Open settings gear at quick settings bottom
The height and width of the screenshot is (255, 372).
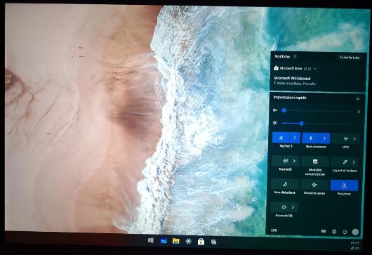click(334, 231)
